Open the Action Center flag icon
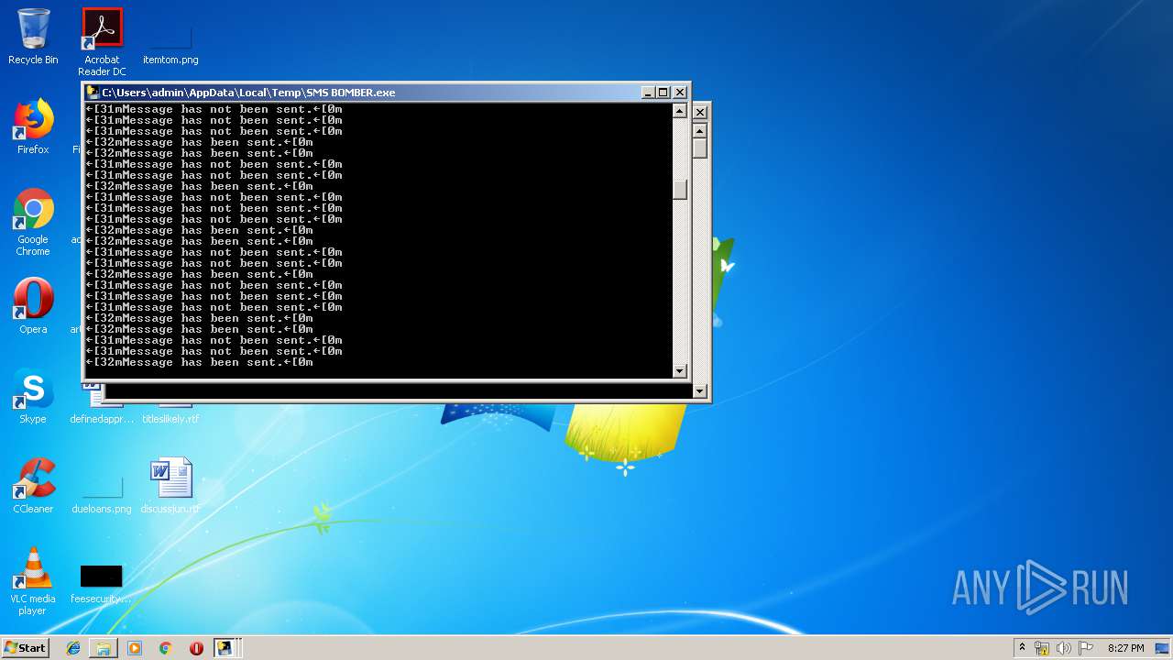 tap(1086, 648)
